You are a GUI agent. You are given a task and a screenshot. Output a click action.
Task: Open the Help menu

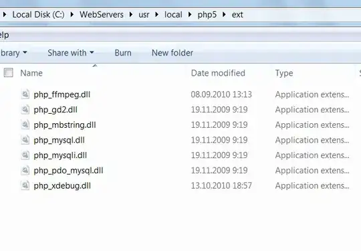coord(5,35)
